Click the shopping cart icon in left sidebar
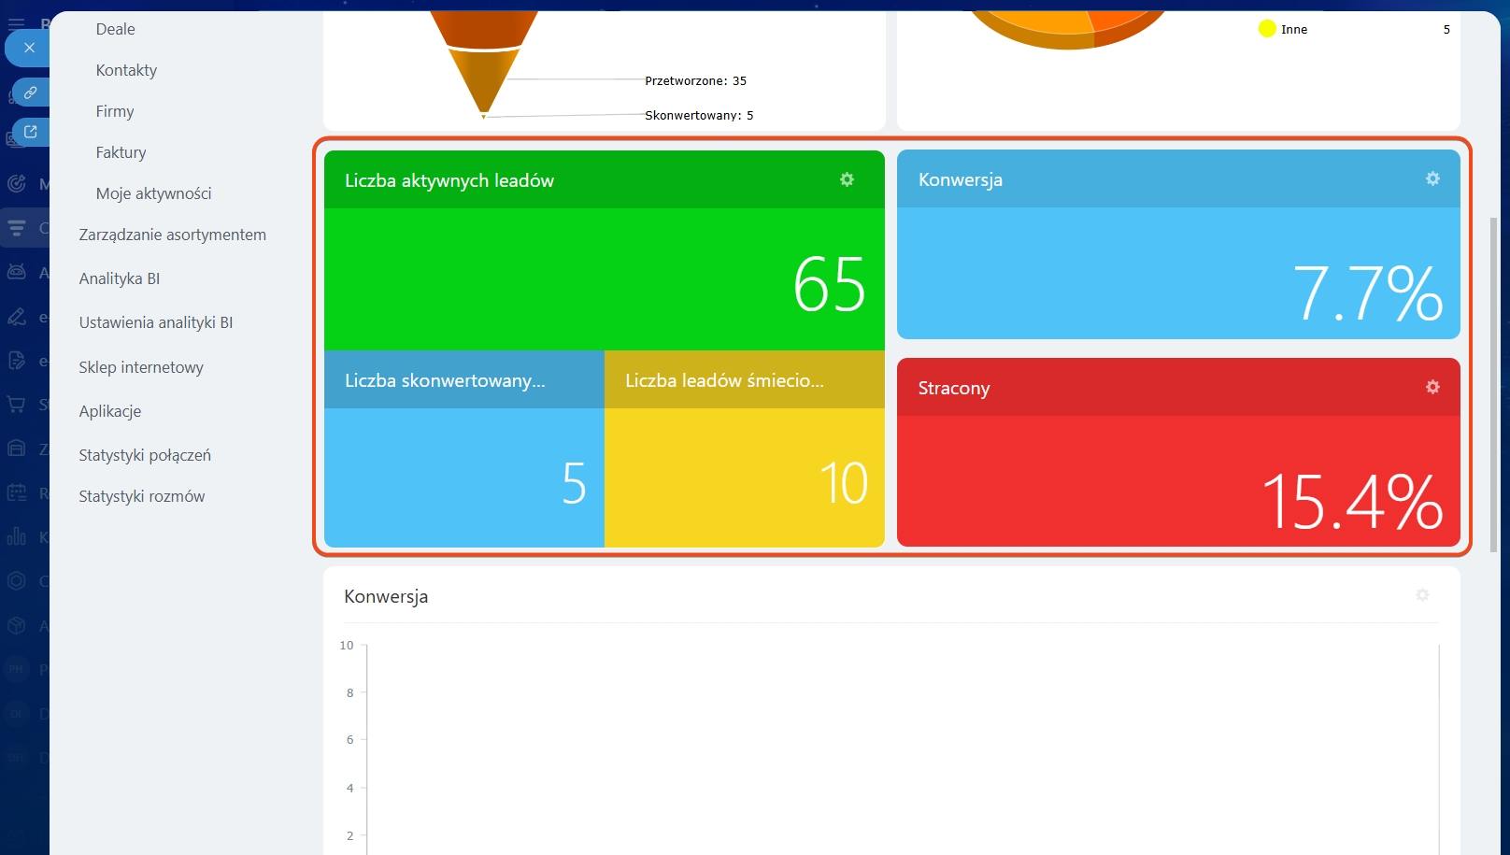 click(x=16, y=405)
